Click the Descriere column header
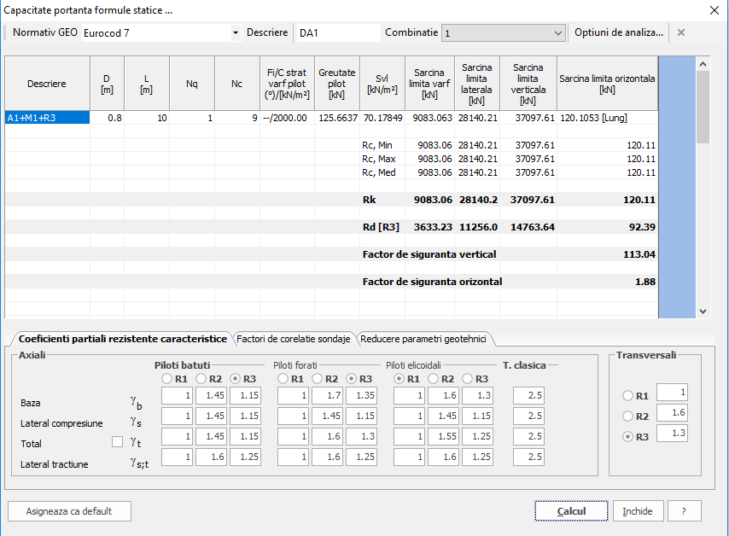The image size is (729, 536). click(47, 84)
